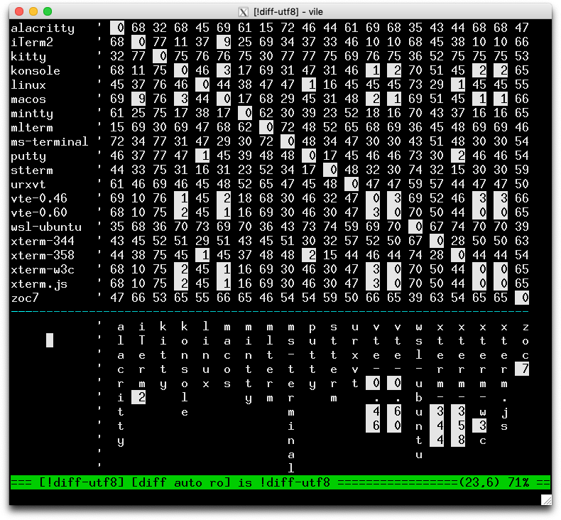This screenshot has width=561, height=520.
Task: Click the X11 icon in the title bar
Action: pos(244,11)
